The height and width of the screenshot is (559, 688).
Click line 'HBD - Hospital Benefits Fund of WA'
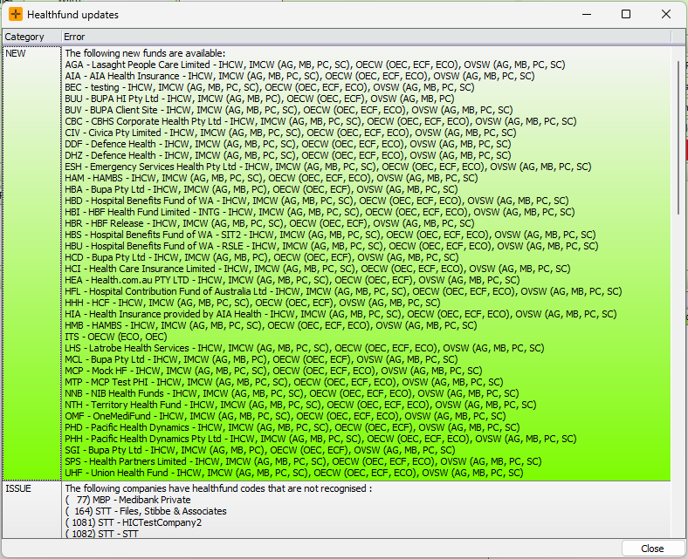[x=317, y=201]
